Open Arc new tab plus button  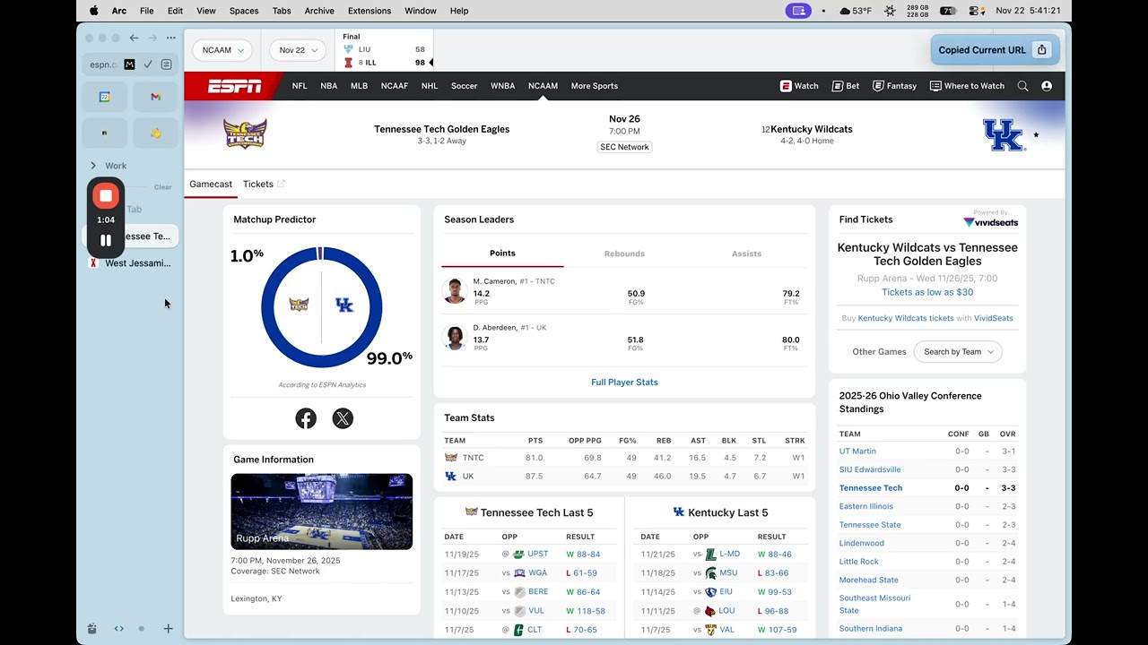[x=168, y=629]
